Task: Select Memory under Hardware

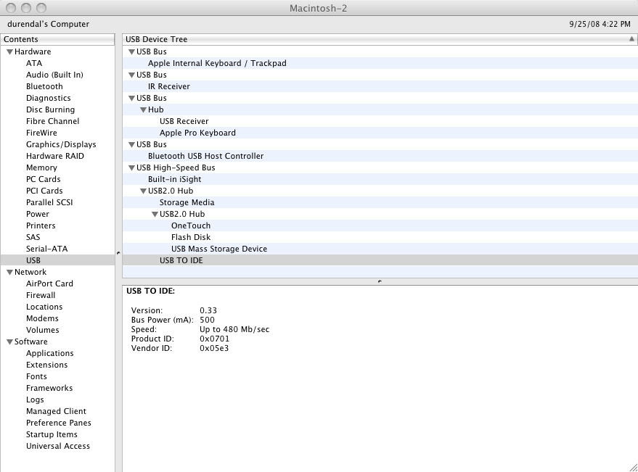Action: 41,167
